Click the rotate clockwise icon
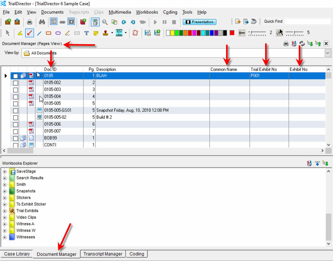The width and height of the screenshot is (333, 261). point(124,22)
